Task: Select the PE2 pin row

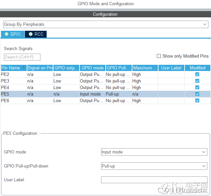Action: 106,74
